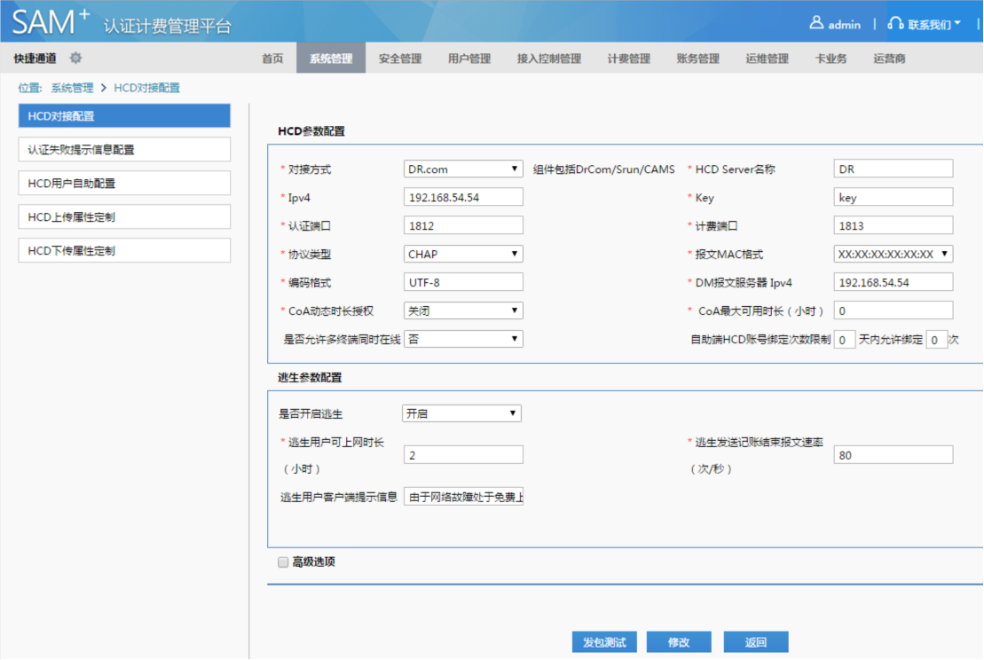The image size is (984, 660).
Task: Click the DM报文服务器 Ipv4 field
Action: (x=893, y=282)
